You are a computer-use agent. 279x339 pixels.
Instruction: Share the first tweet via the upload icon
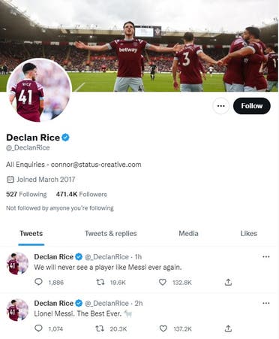(228, 282)
